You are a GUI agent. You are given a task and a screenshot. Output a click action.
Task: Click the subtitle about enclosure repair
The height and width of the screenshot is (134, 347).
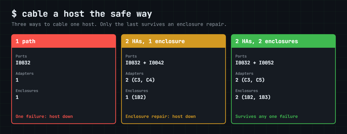pos(119,24)
